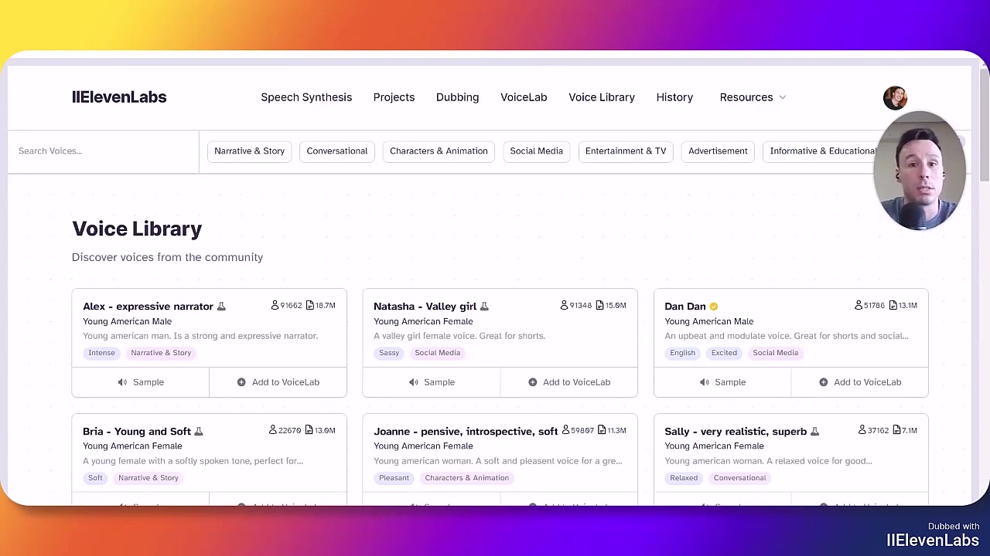Open the Bria - Young and Soft voice title

click(137, 432)
